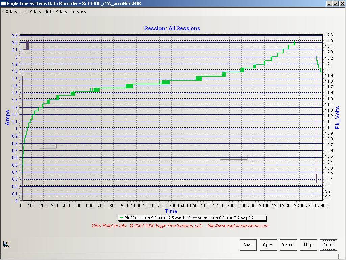Click the menu bar grip handle
Image resolution: width=346 pixels, height=260 pixels.
3,12
